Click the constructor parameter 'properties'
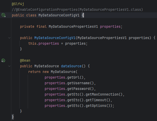Image resolution: width=157 pixels, height=121 pixels. pyautogui.click(x=139, y=38)
